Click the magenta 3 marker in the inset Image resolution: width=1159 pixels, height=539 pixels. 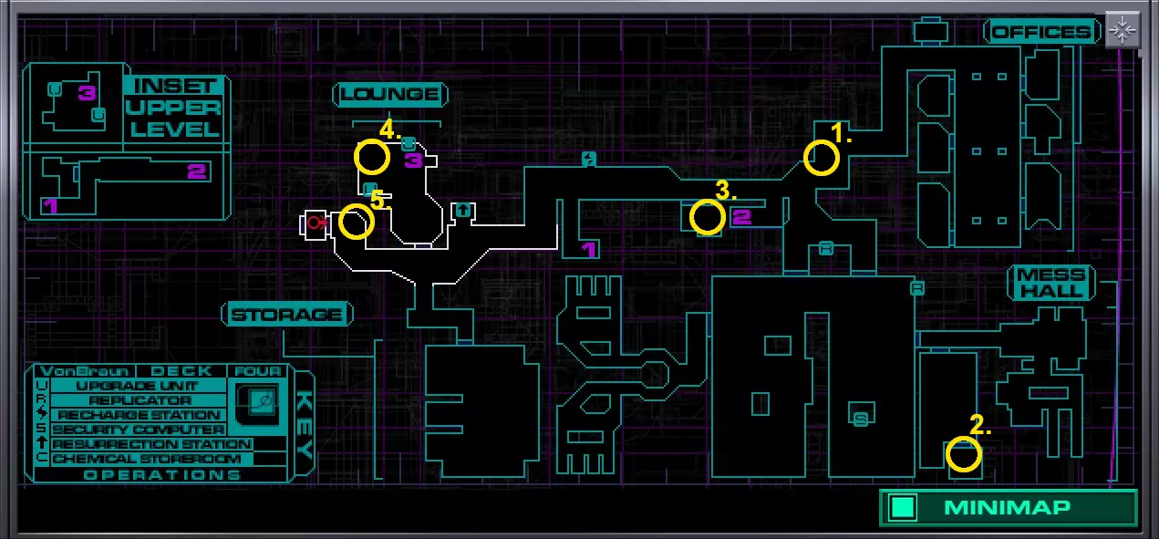[87, 92]
